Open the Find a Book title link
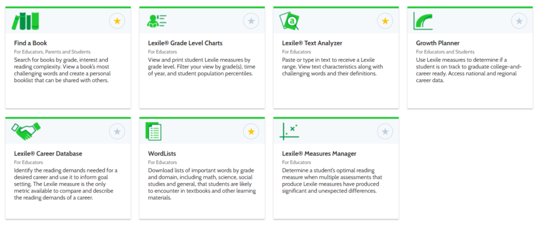549x225 pixels. point(30,43)
